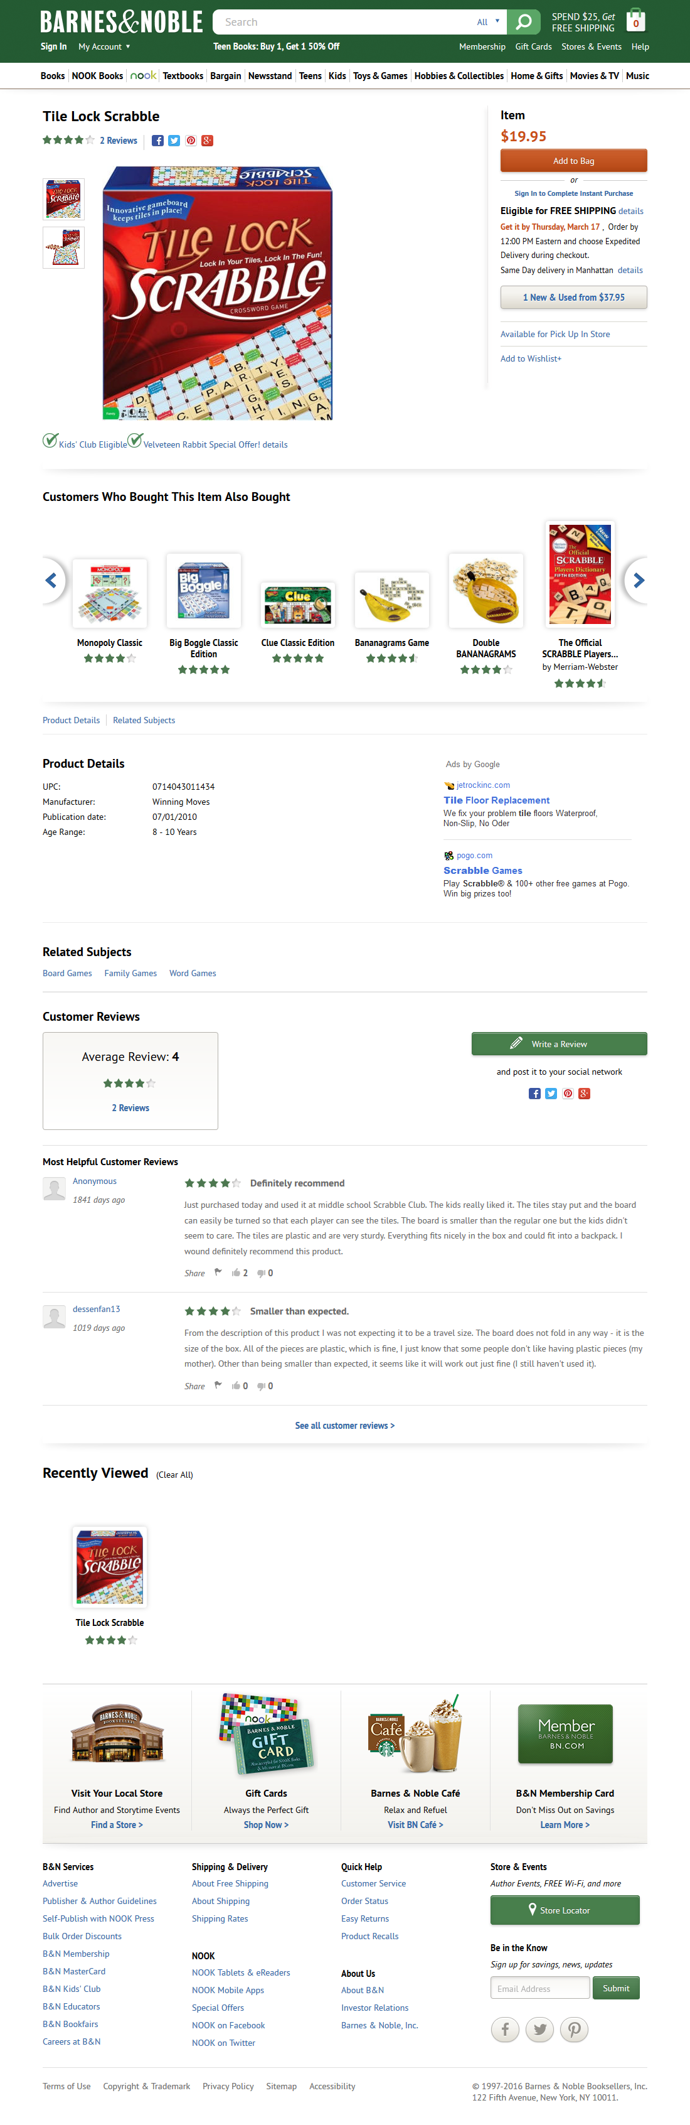The image size is (690, 2125).
Task: Select second product thumbnail image
Action: [63, 247]
